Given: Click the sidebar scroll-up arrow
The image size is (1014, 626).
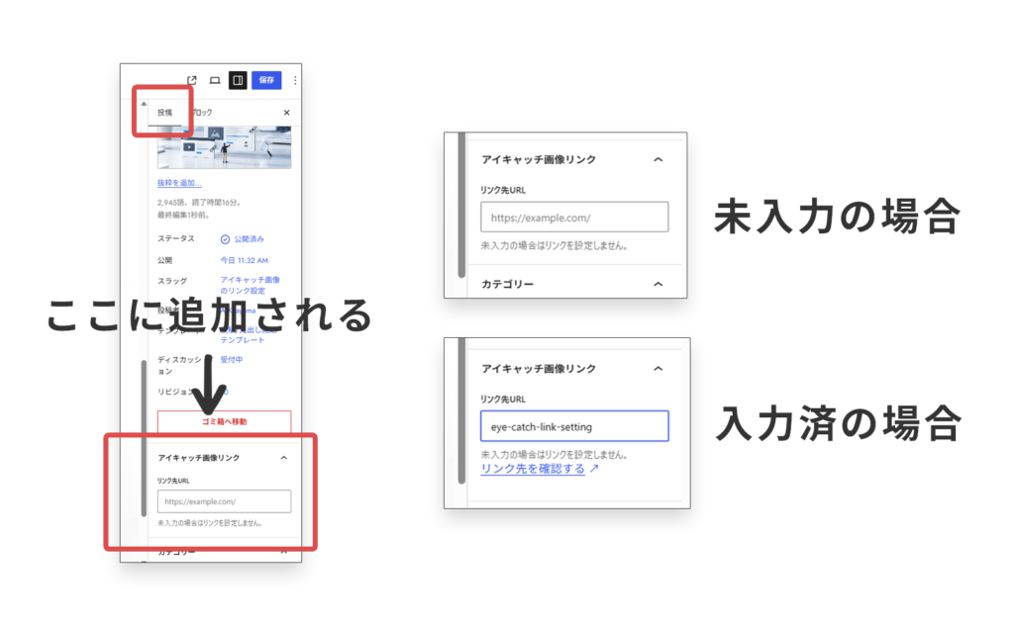Looking at the screenshot, I should [144, 104].
